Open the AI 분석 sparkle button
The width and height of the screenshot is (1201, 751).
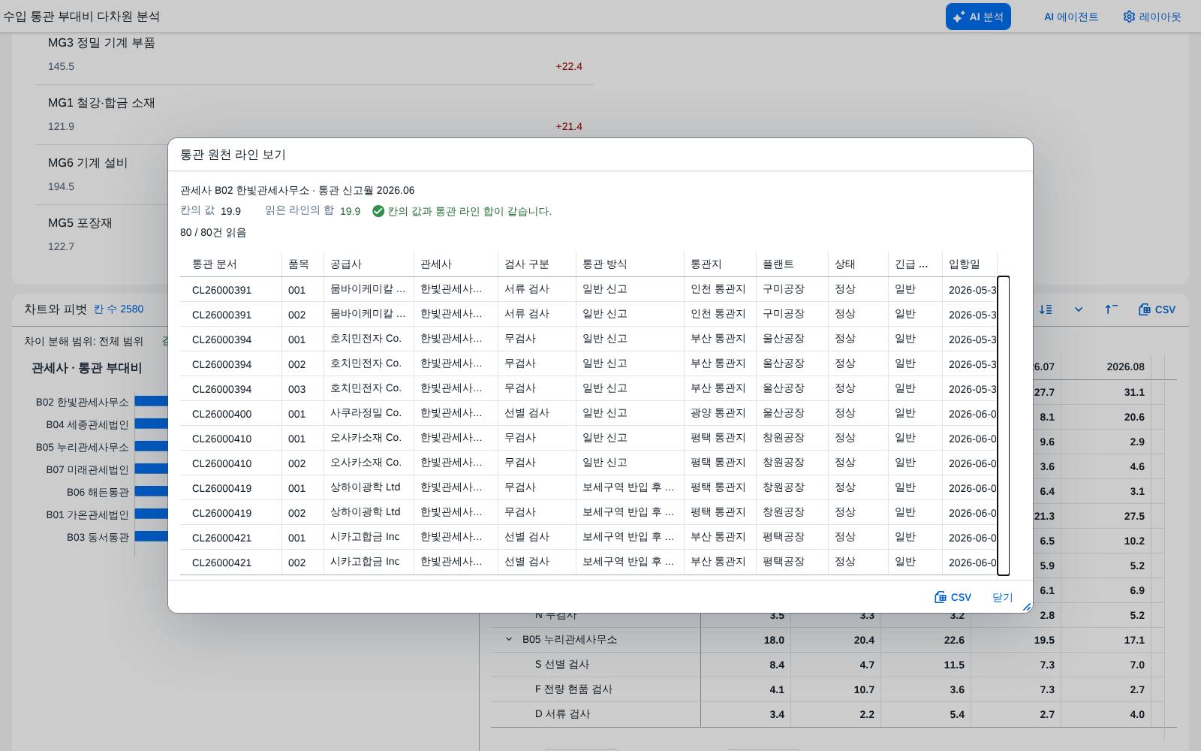[978, 17]
